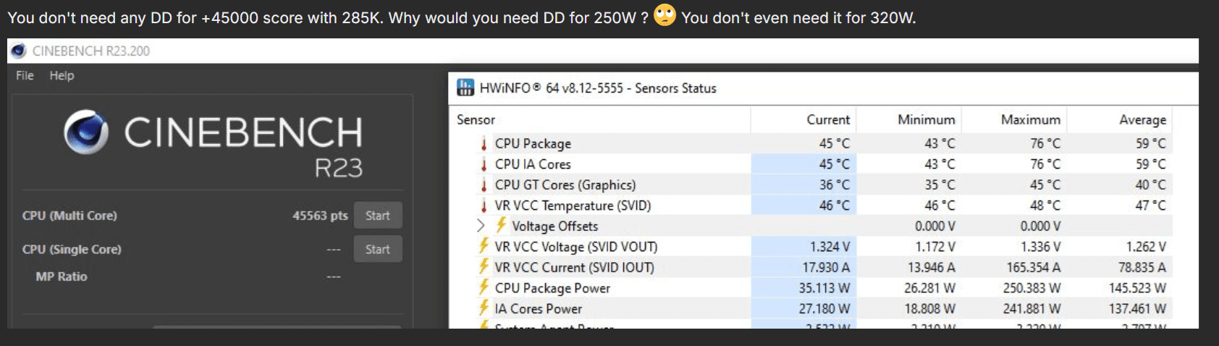Click the large Cinebench R23 sphere logo
The height and width of the screenshot is (346, 1219).
[x=86, y=133]
